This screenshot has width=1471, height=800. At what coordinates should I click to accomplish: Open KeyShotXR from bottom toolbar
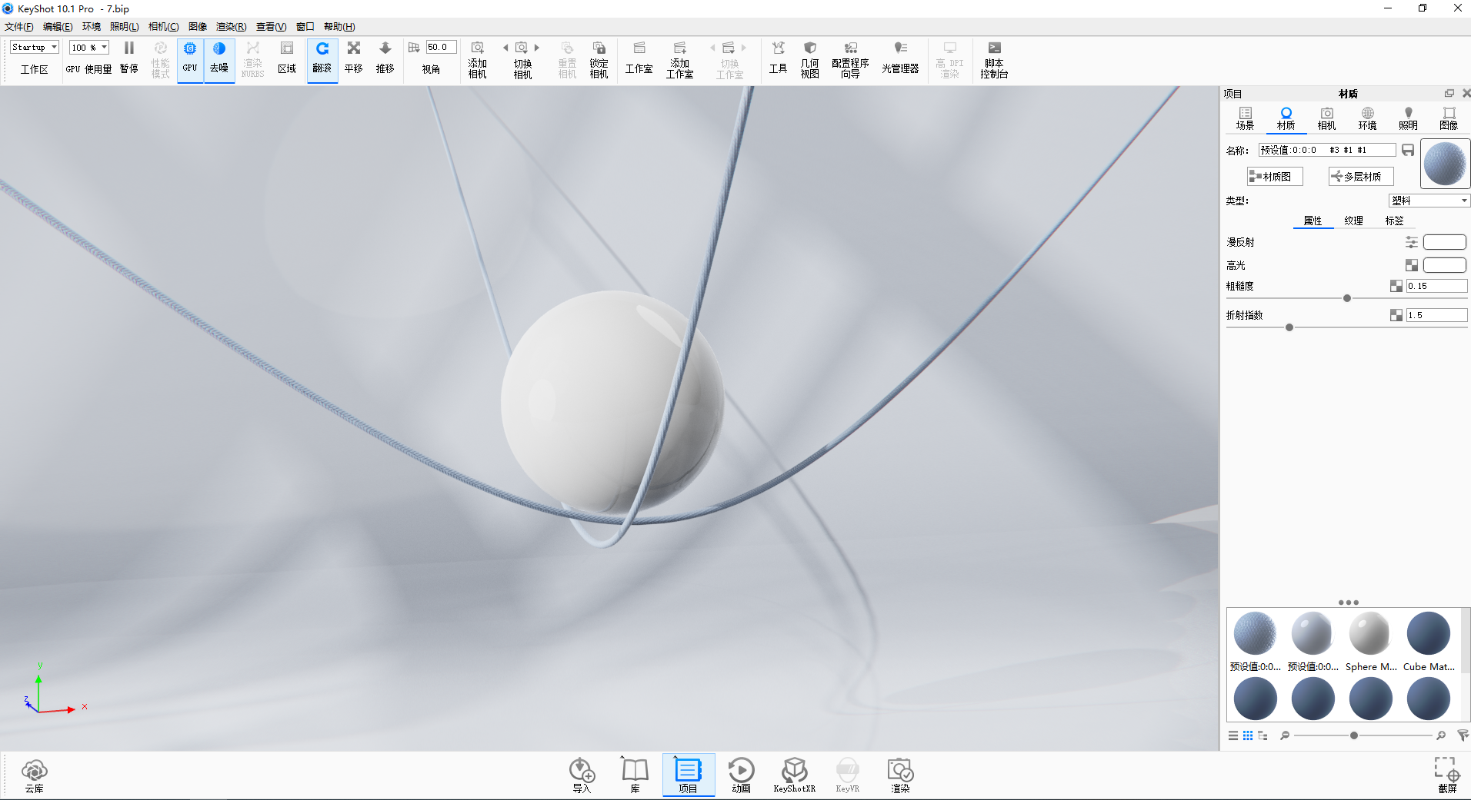tap(794, 775)
